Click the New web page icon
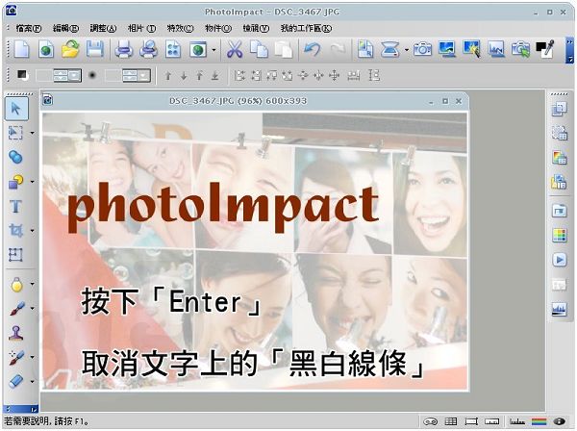Viewport: 577px width, 431px height. coord(45,49)
